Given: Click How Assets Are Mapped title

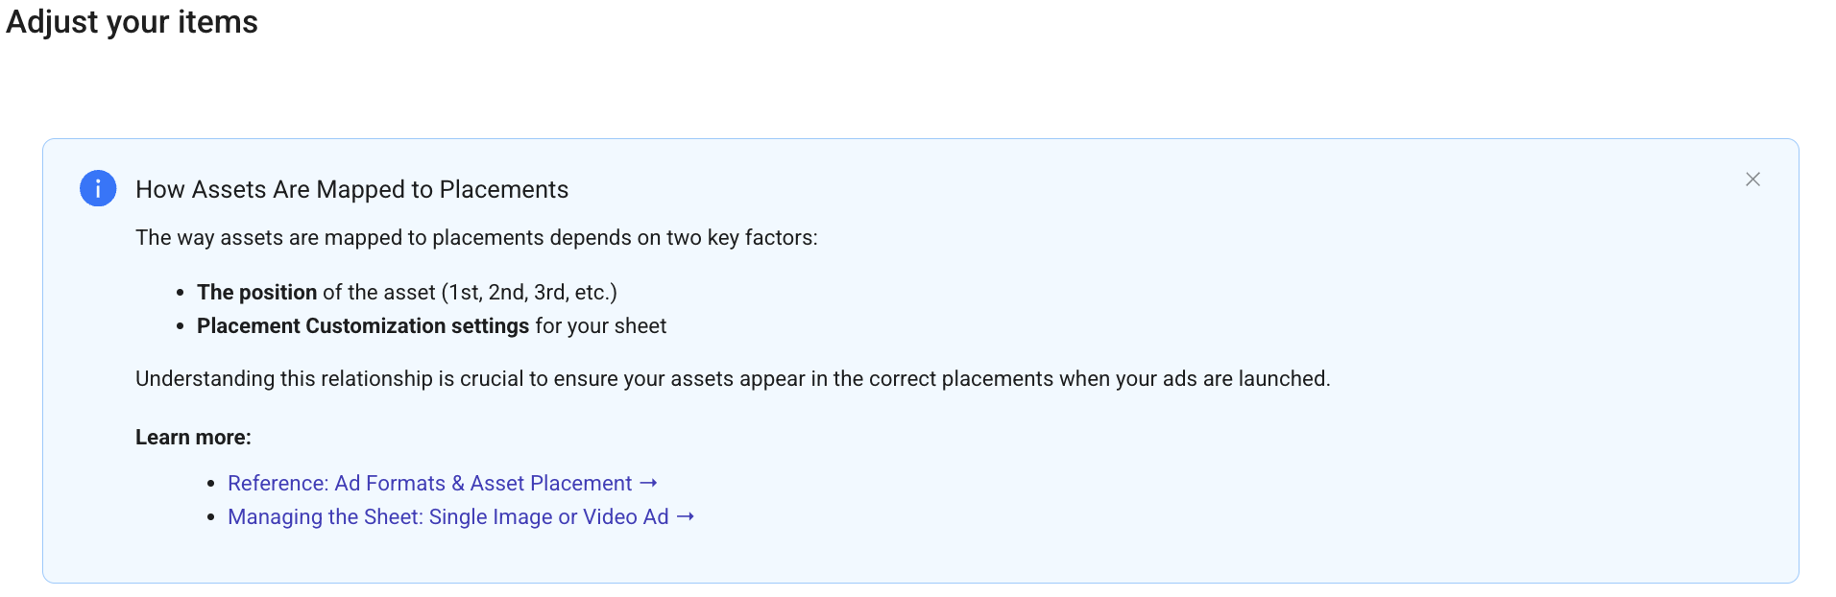Looking at the screenshot, I should pyautogui.click(x=351, y=189).
